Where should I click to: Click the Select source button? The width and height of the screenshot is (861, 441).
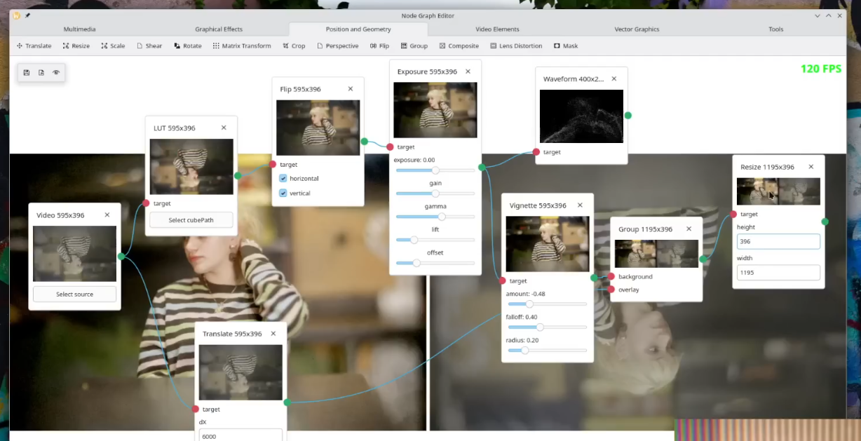[74, 294]
